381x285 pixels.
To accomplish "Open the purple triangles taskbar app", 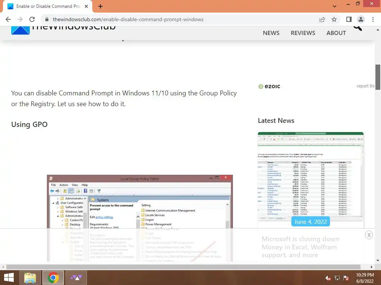I will [76, 278].
